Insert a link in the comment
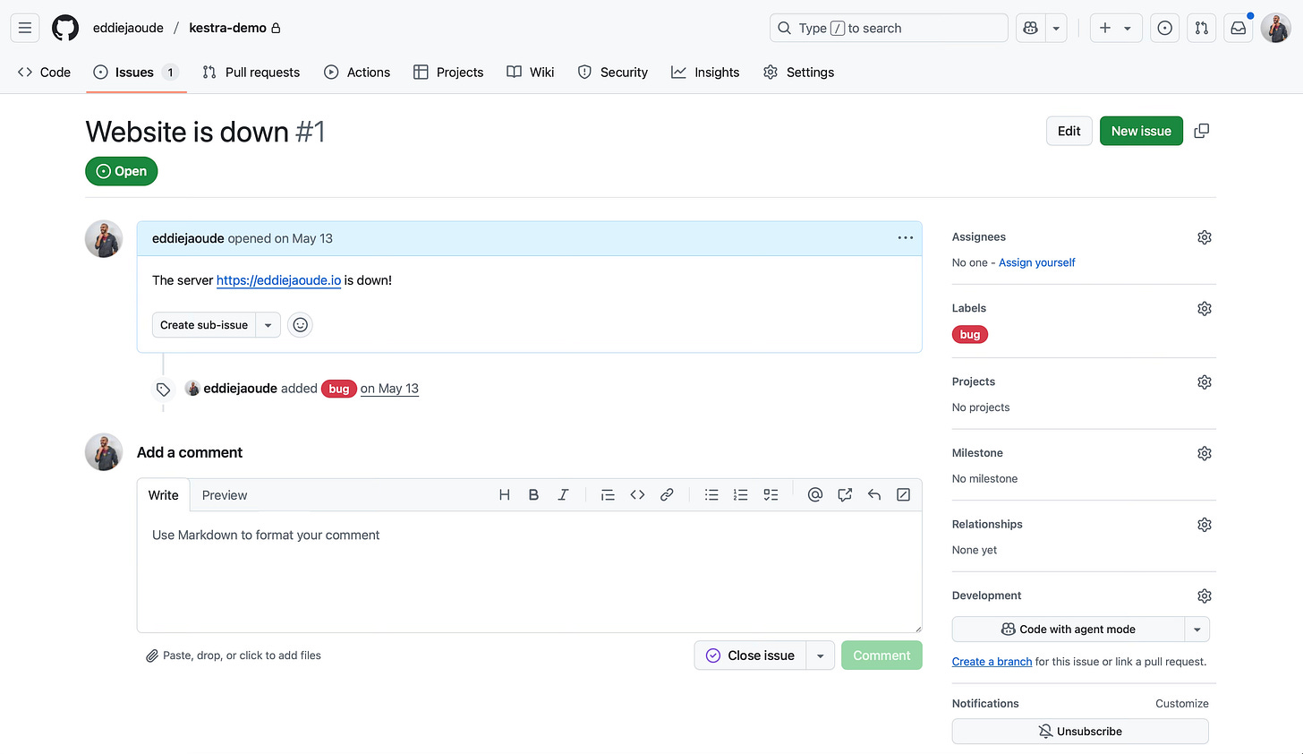The image size is (1303, 754). click(x=667, y=495)
